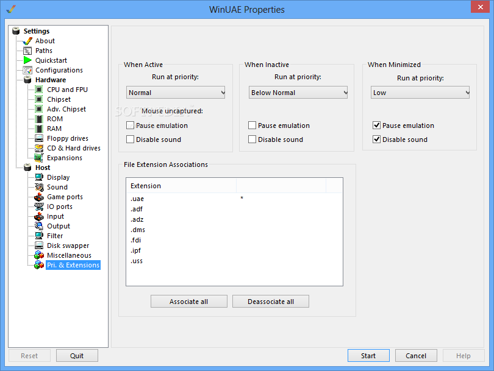Select the .uae extension row
This screenshot has width=494, height=371.
pos(234,199)
